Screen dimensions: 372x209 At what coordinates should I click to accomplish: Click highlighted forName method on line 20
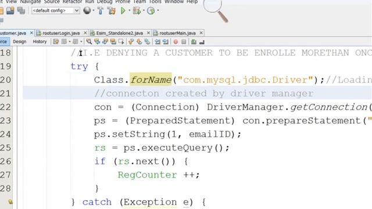(x=151, y=80)
